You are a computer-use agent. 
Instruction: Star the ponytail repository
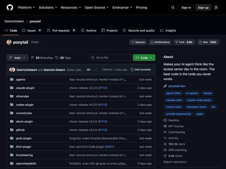pos(208,42)
